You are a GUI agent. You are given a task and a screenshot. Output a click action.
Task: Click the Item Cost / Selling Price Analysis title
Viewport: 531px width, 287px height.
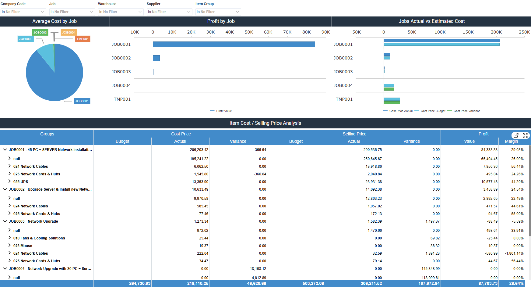click(x=265, y=123)
